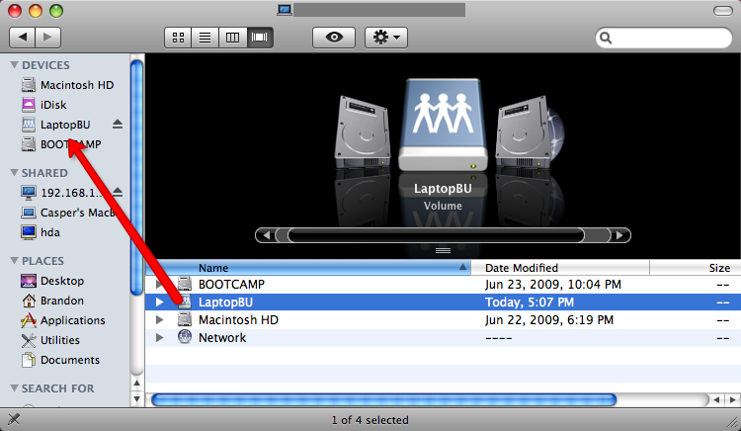Eject the 192.168.1 shared server

[118, 193]
